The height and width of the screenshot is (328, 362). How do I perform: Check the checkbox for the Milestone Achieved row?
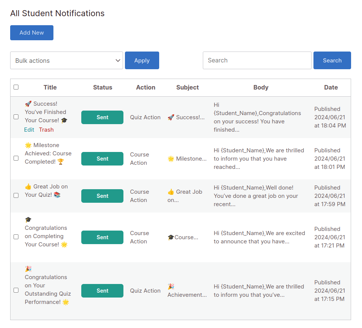pos(16,158)
